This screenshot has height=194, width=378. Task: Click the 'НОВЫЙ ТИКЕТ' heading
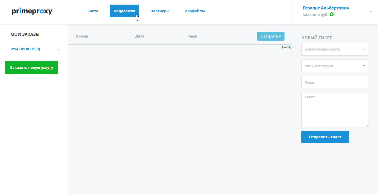(x=317, y=38)
